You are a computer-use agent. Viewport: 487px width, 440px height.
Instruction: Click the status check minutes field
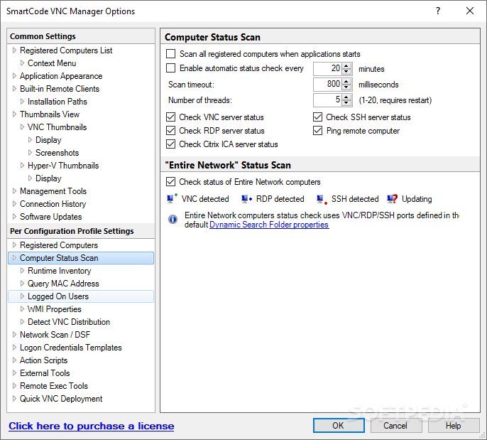pos(328,68)
